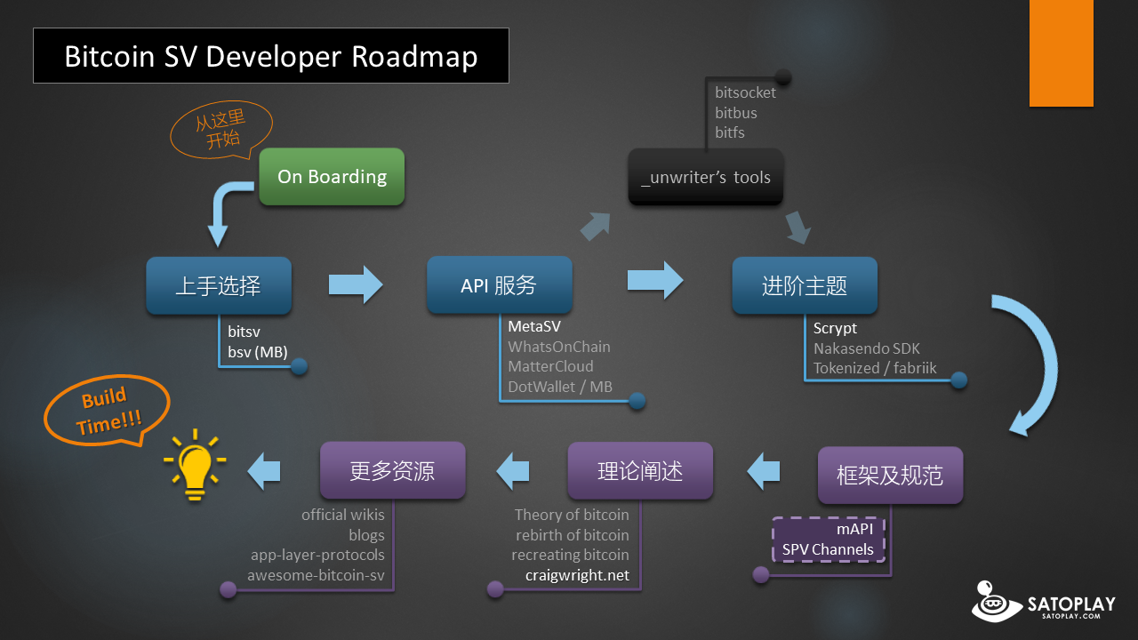The height and width of the screenshot is (640, 1138).
Task: Click the 进阶主题 box
Action: (805, 286)
